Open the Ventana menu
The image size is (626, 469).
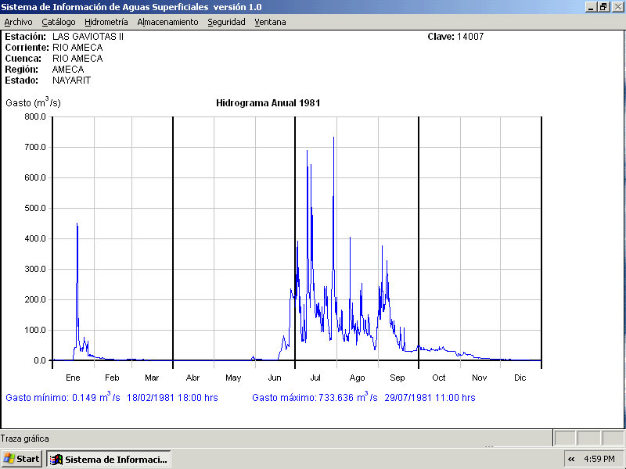tap(270, 22)
